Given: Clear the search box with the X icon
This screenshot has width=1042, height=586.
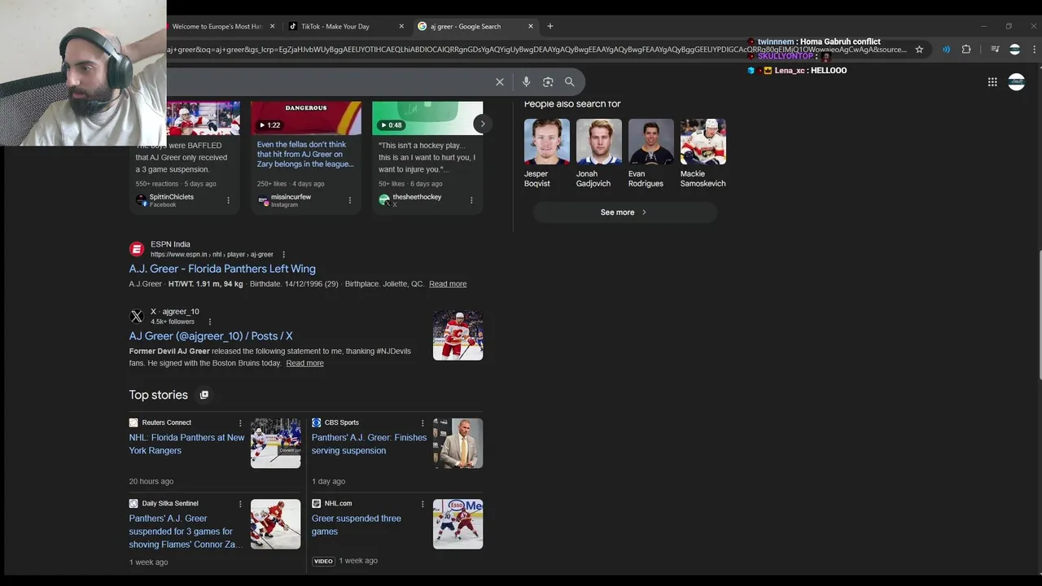Looking at the screenshot, I should pos(500,81).
